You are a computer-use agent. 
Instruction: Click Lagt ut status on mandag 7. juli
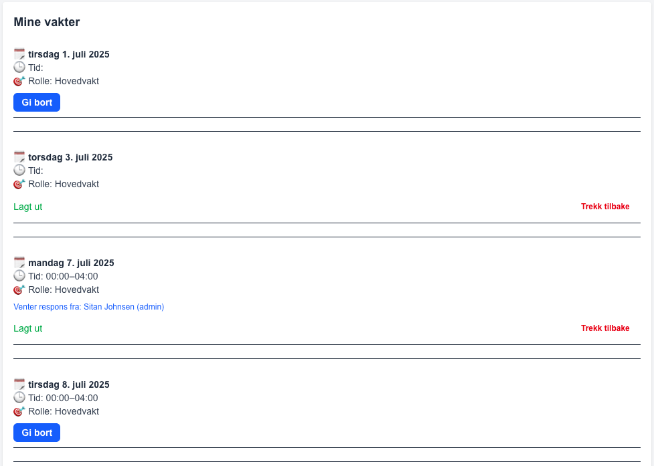[x=28, y=328]
